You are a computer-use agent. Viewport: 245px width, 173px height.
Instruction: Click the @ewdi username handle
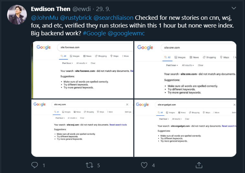[82, 9]
